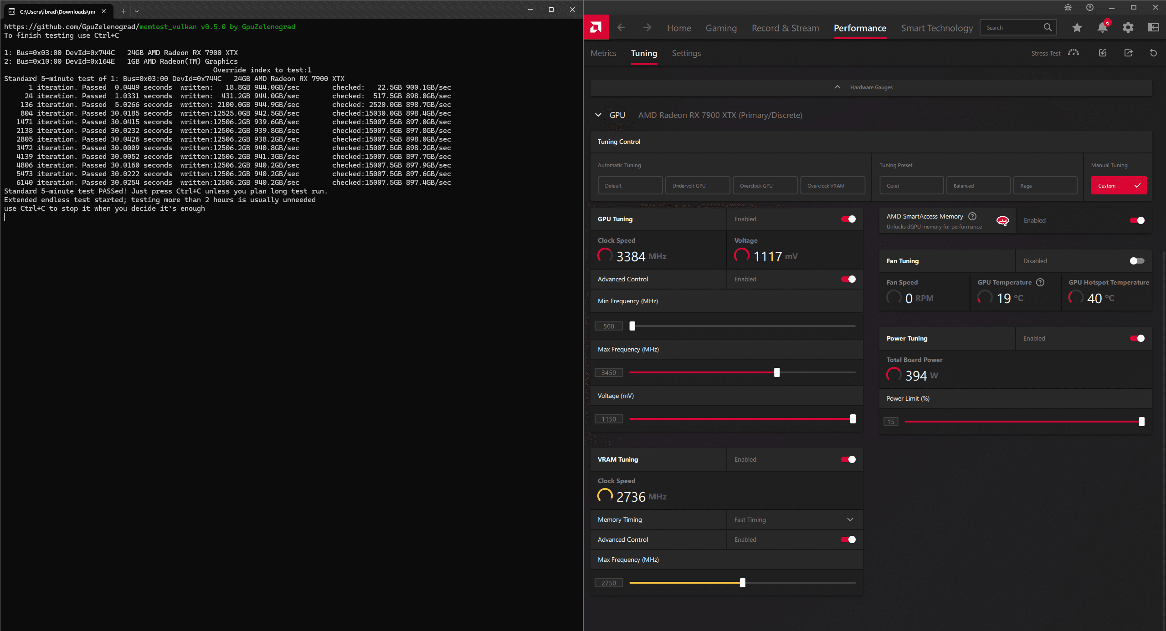Click the Total Board Power gauge icon
Image resolution: width=1166 pixels, height=631 pixels.
click(x=894, y=375)
